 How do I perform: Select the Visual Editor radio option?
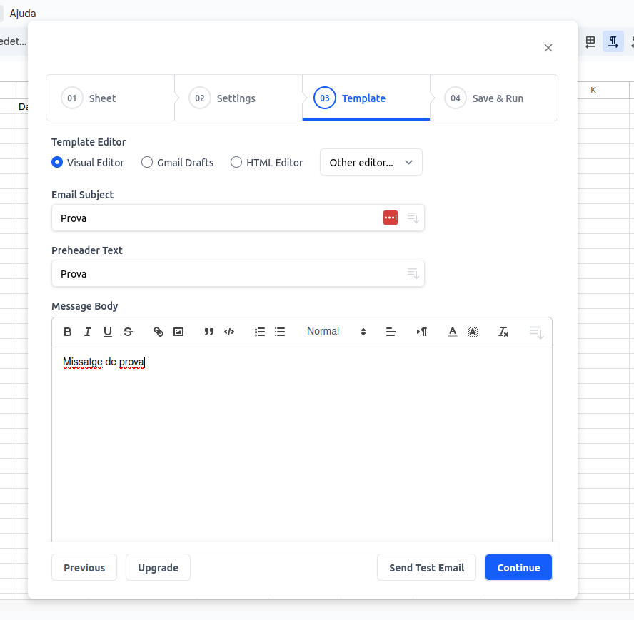pyautogui.click(x=58, y=162)
